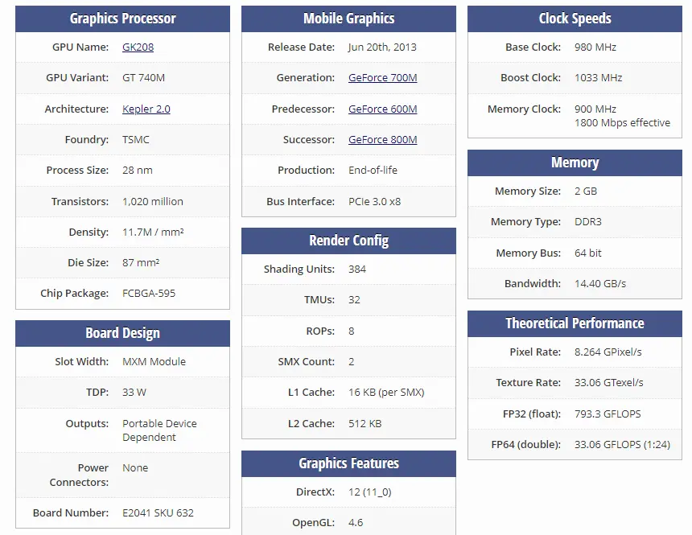Select the Memory Size value 2 GB
The width and height of the screenshot is (692, 535).
click(586, 191)
